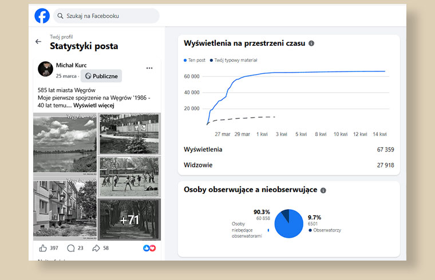Image resolution: width=435 pixels, height=280 pixels.
Task: Toggle the Ten post chart legend item
Action: pos(195,60)
